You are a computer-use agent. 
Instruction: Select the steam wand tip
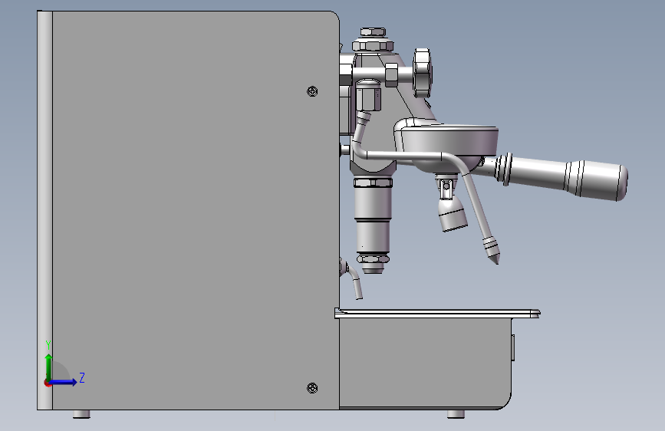click(x=492, y=250)
